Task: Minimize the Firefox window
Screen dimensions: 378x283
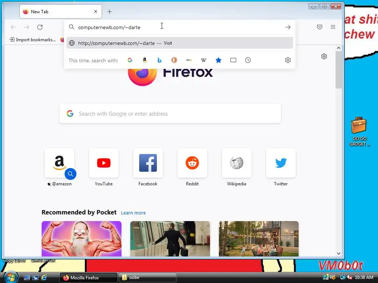Action: [x=314, y=7]
